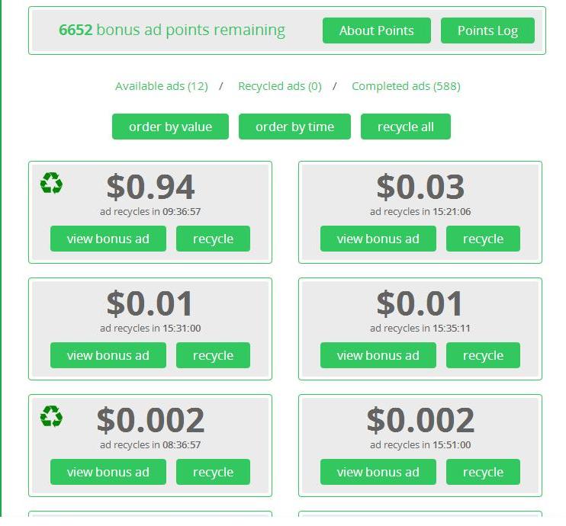Recycle the ad expiring in 15:35:11
The height and width of the screenshot is (526, 566).
483,355
